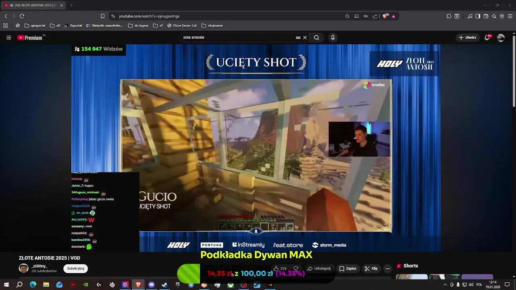Bookmark this page in address bar
516x290 pixels.
(102, 16)
